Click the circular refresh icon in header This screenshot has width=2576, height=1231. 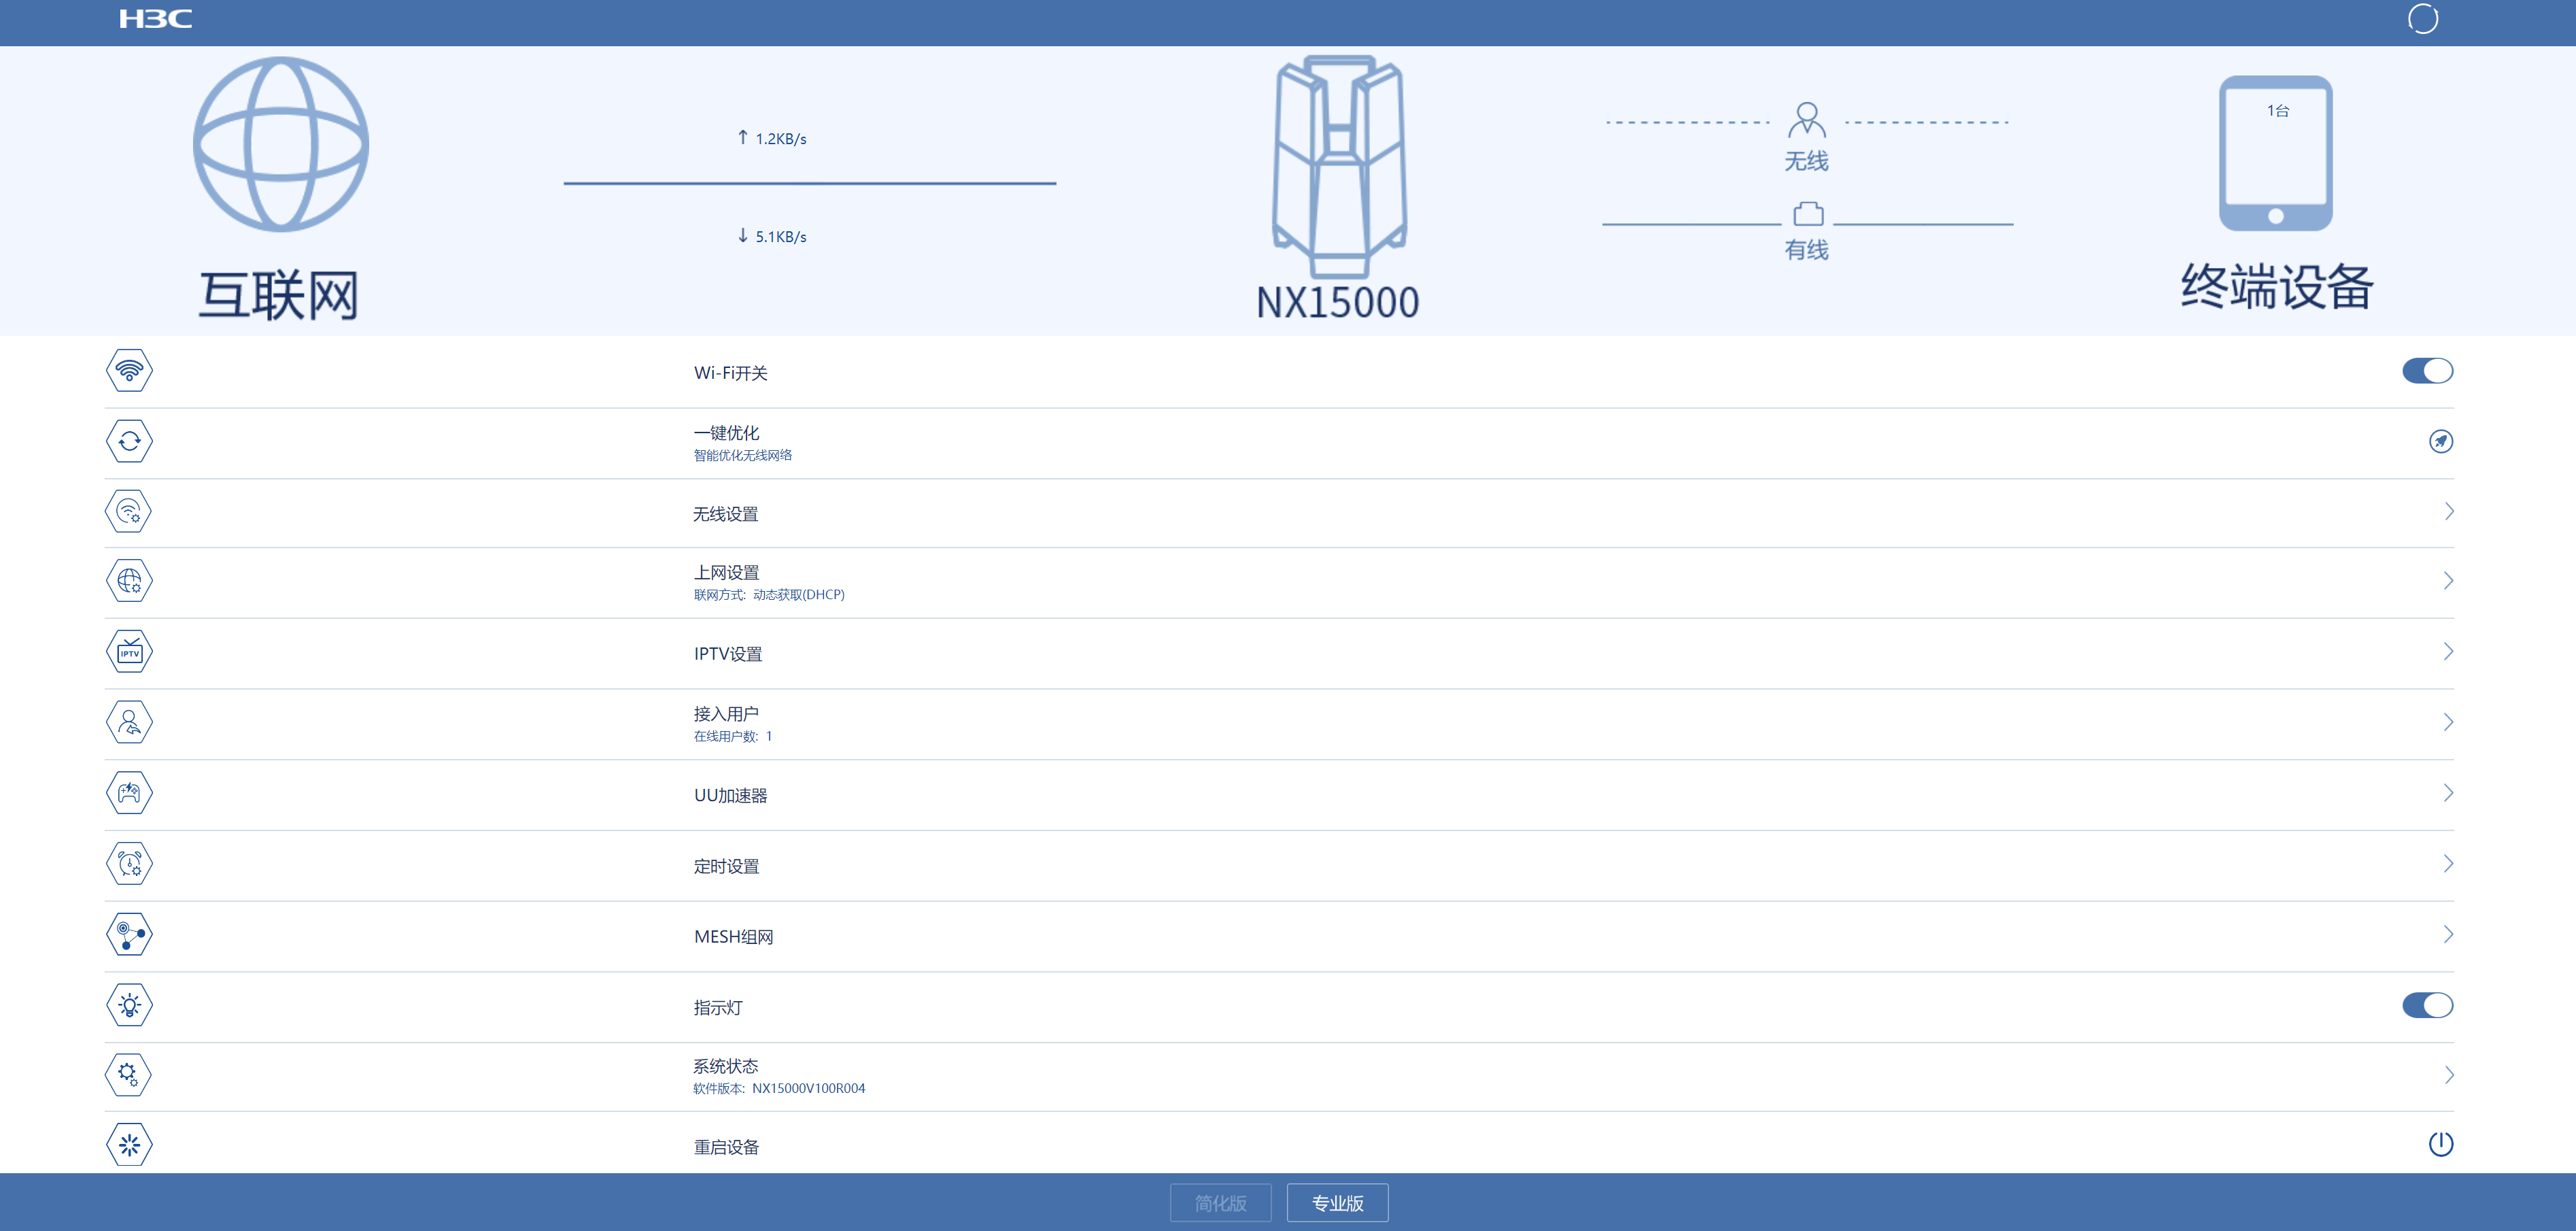2422,19
